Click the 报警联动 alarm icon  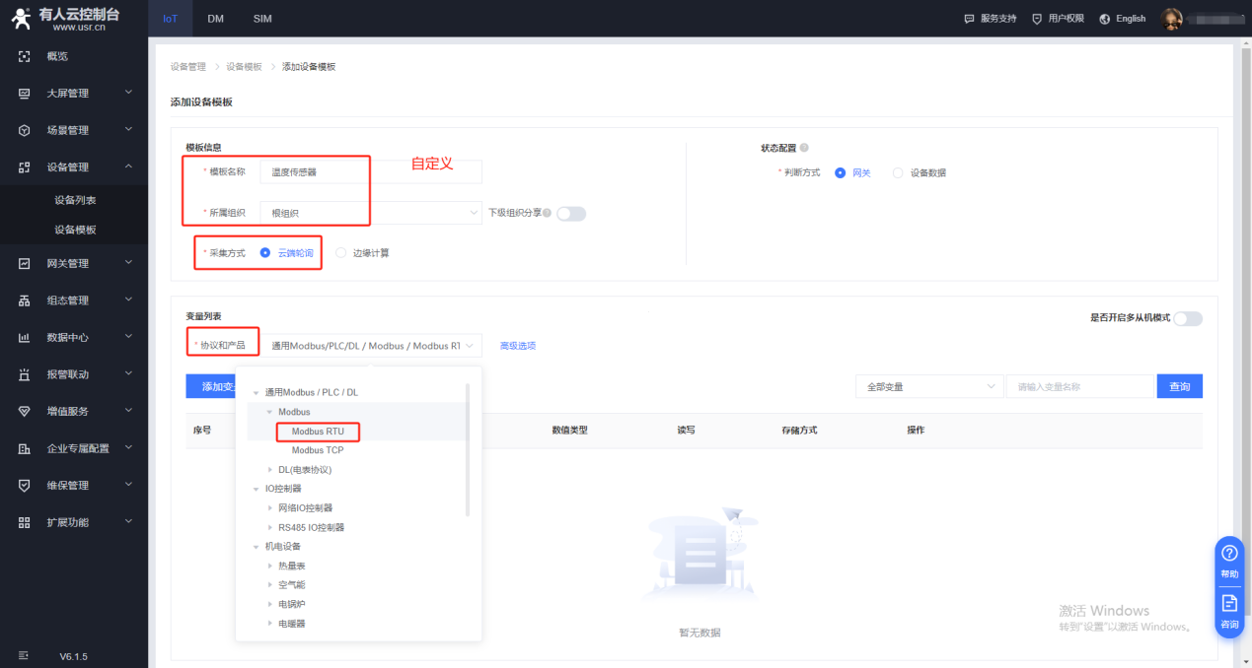[25, 374]
